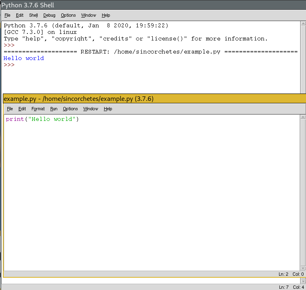
Task: Click the Hello world output in shell
Action: tap(24, 58)
